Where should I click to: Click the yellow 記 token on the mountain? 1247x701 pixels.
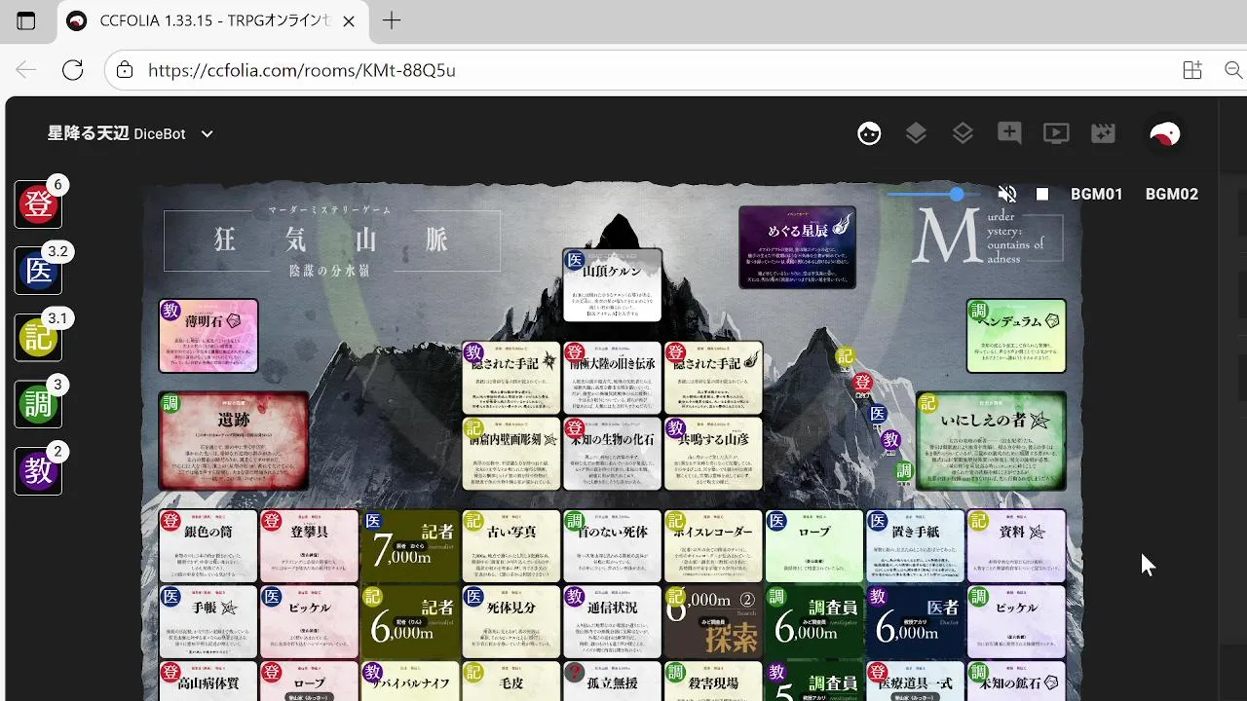click(x=846, y=357)
